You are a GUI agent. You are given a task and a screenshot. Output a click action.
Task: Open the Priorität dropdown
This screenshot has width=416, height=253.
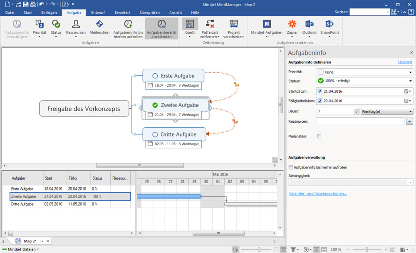pos(410,72)
